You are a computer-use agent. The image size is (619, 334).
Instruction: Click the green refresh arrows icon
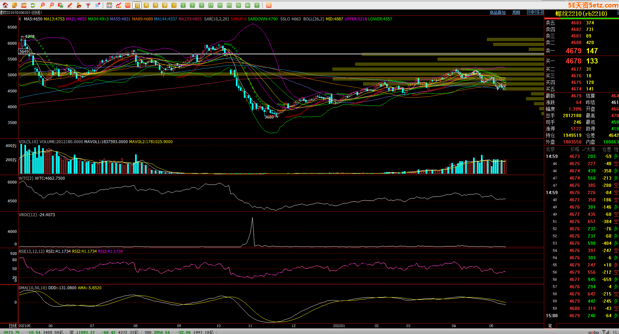coord(33,5)
